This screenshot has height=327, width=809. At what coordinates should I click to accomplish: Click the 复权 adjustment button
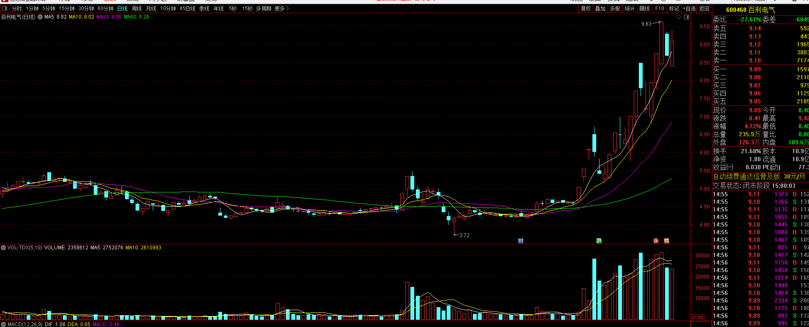click(x=586, y=8)
